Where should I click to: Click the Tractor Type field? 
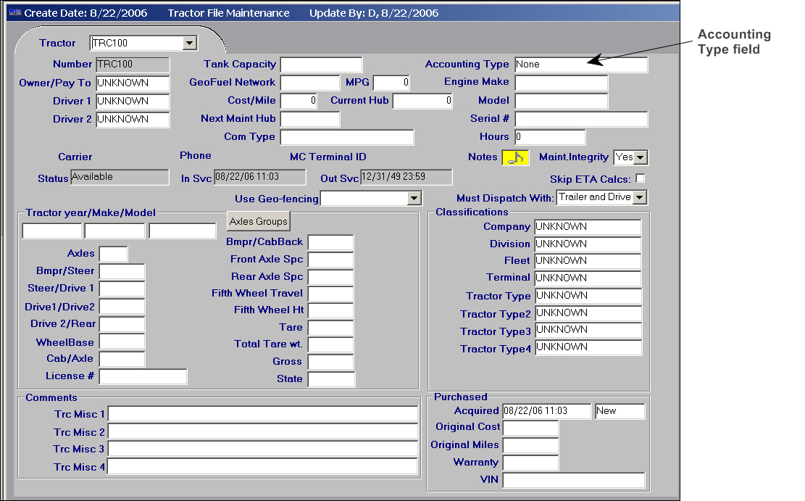click(588, 296)
